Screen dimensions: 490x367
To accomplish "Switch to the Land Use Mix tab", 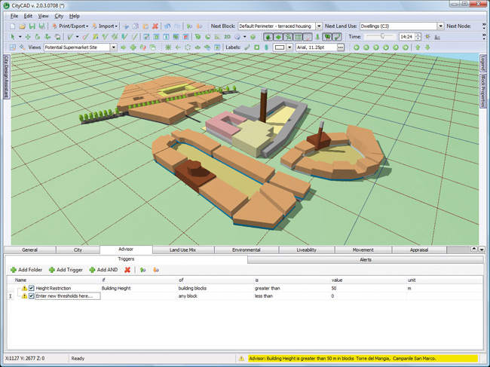I will (183, 249).
